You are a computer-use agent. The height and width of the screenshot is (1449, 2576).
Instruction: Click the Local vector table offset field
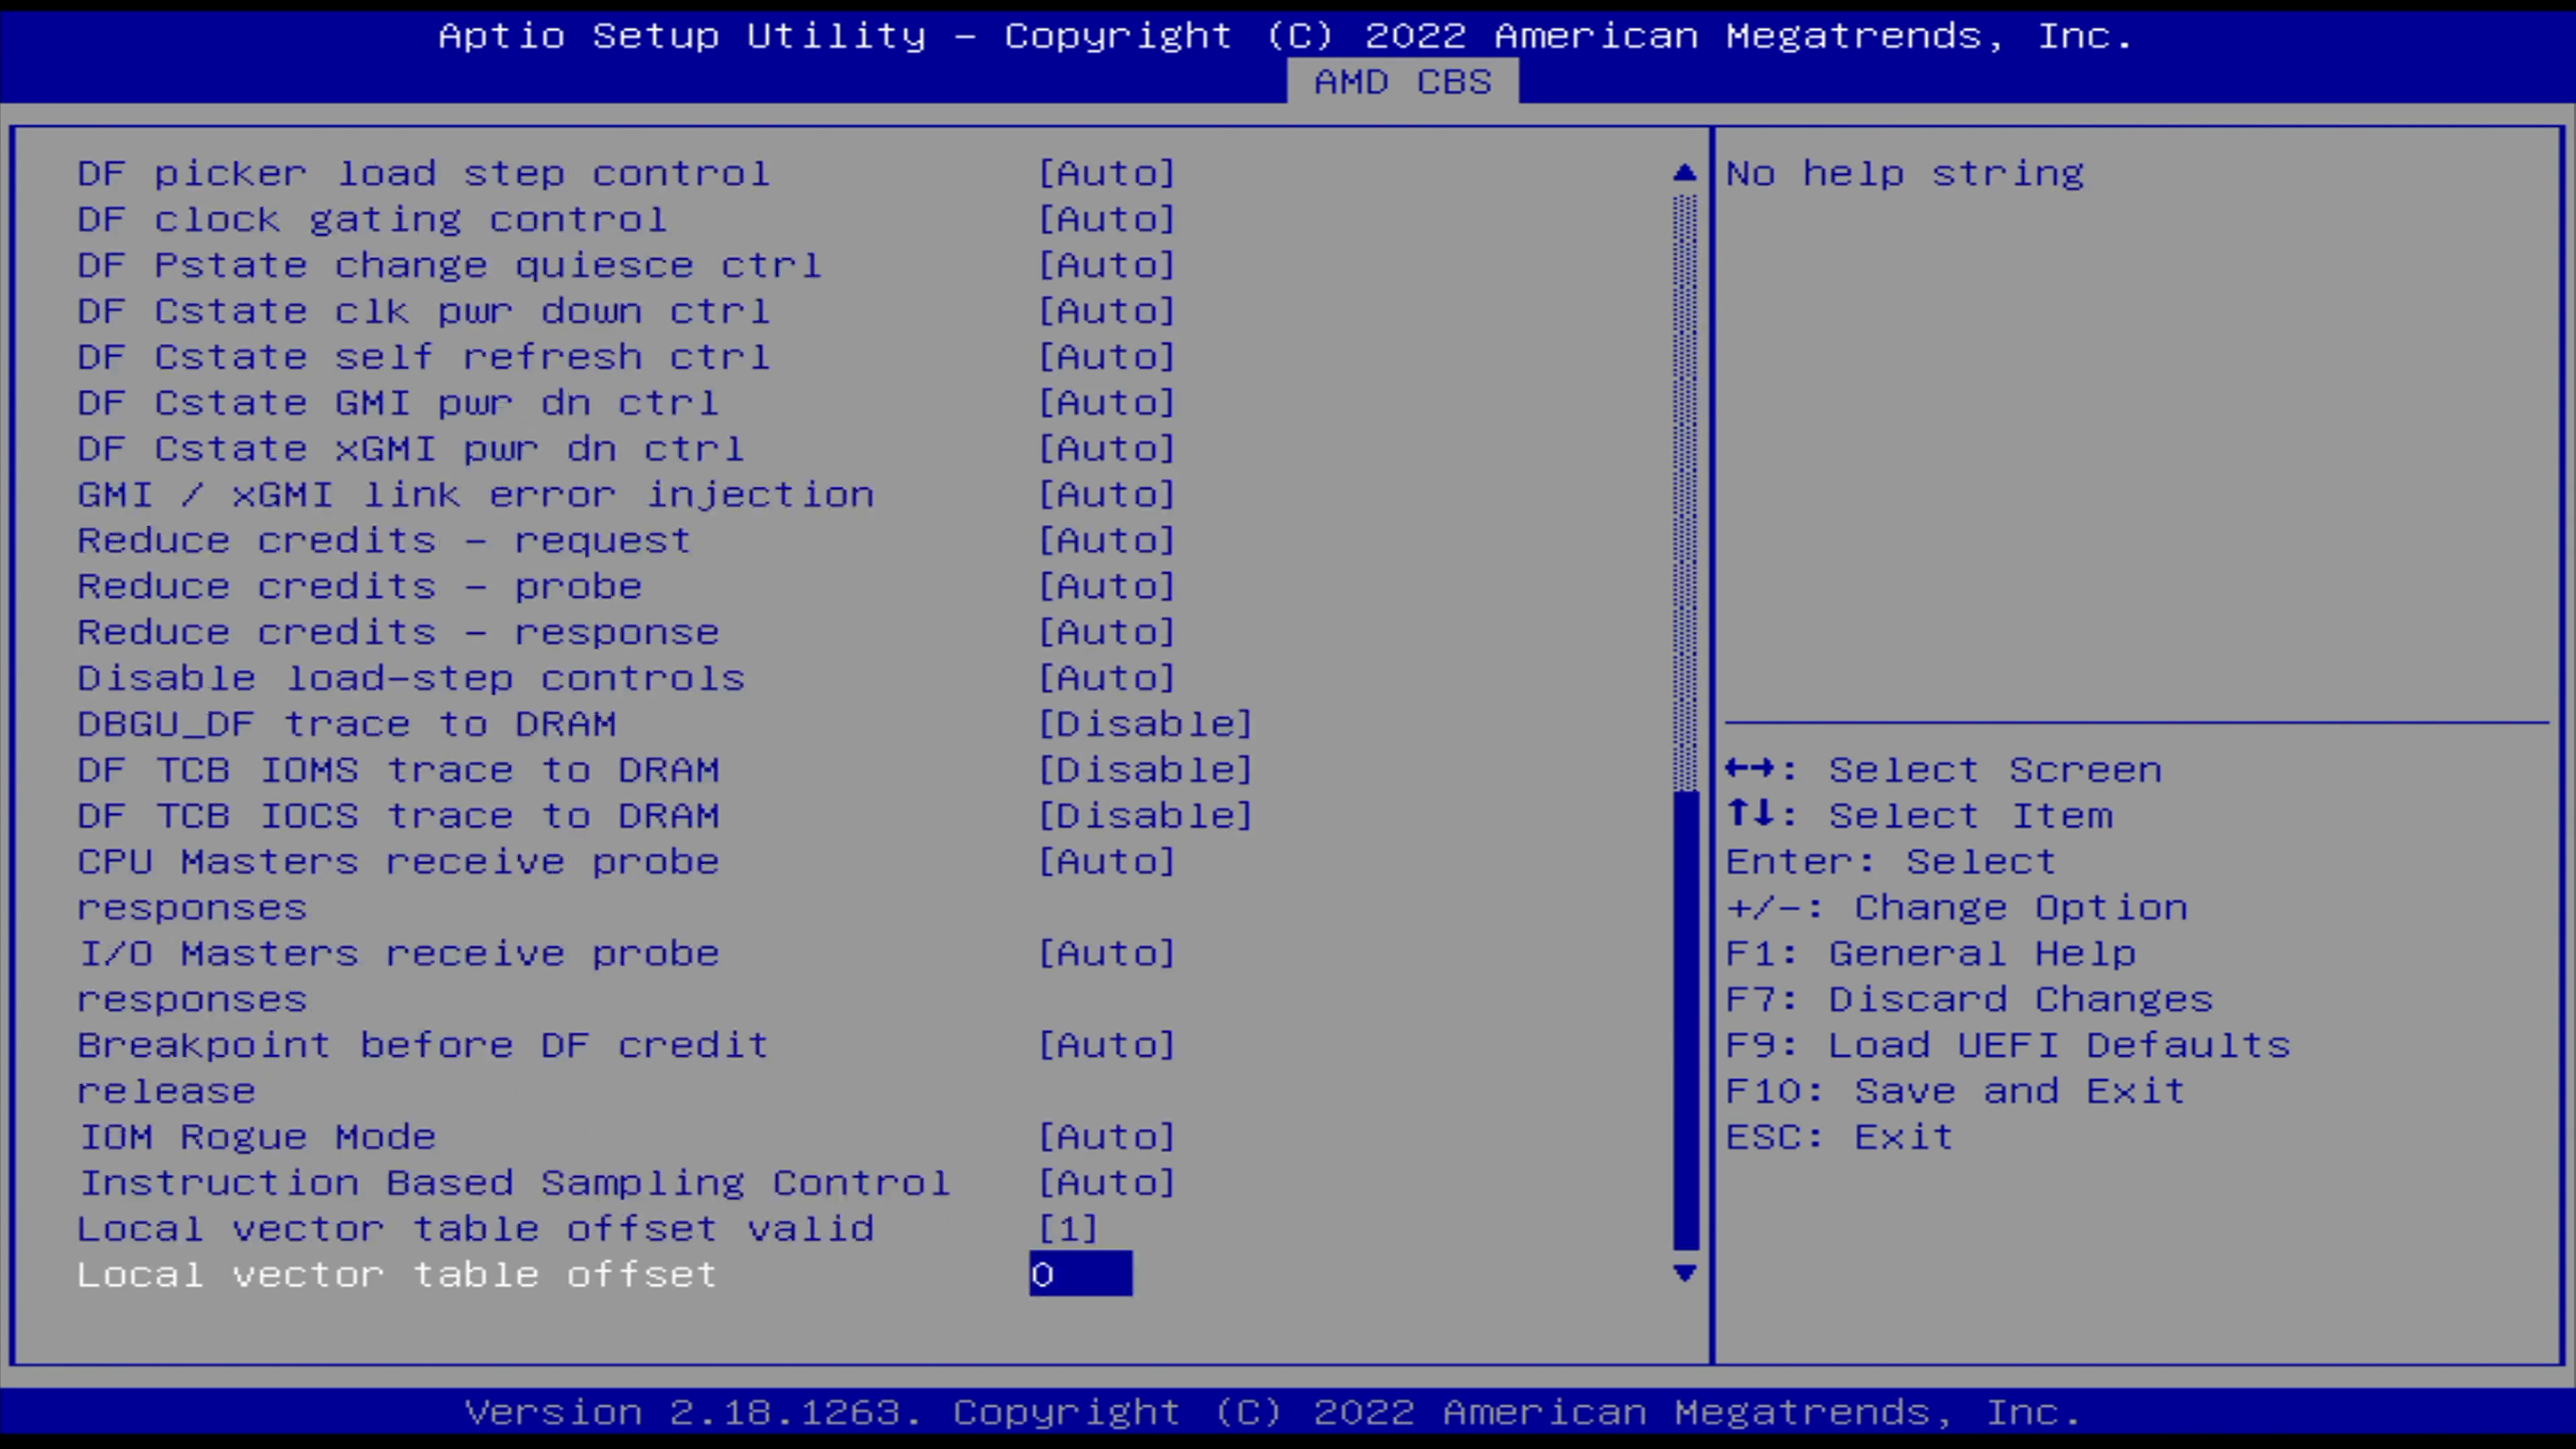tap(1081, 1274)
